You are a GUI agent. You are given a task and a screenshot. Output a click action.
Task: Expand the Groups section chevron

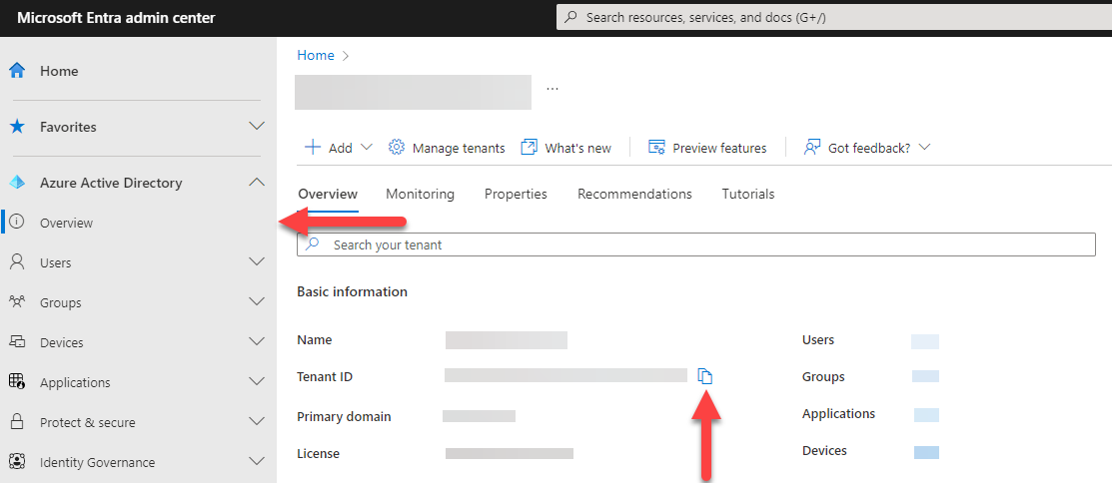pyautogui.click(x=256, y=302)
